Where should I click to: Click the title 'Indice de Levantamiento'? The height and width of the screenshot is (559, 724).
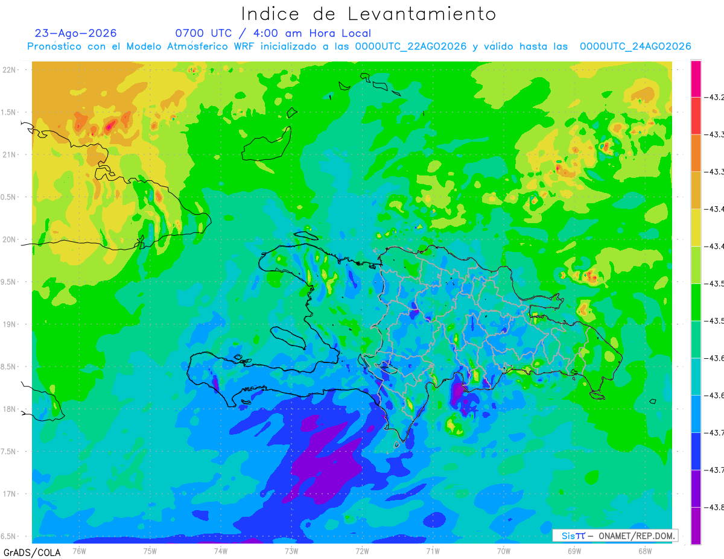(369, 14)
